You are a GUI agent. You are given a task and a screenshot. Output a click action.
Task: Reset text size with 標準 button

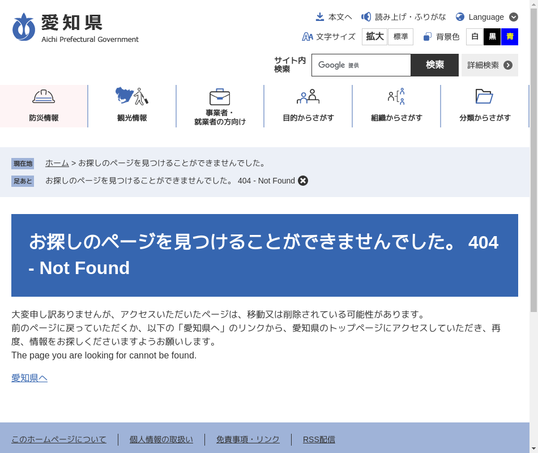click(x=400, y=37)
